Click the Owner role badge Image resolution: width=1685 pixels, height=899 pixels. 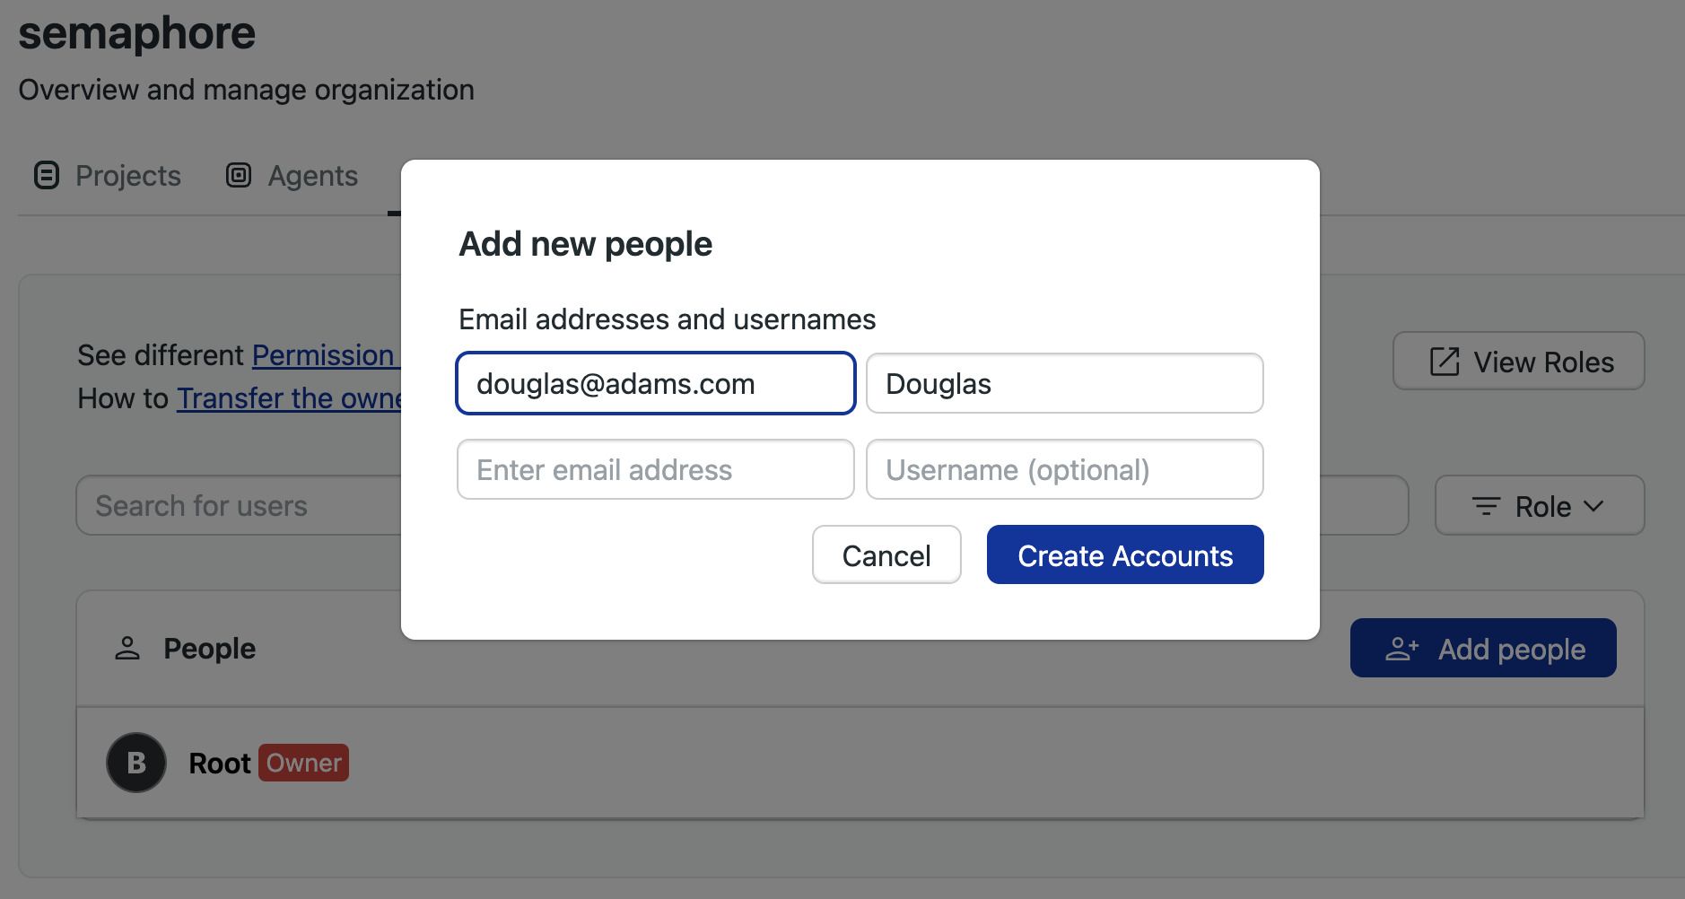[x=303, y=763]
